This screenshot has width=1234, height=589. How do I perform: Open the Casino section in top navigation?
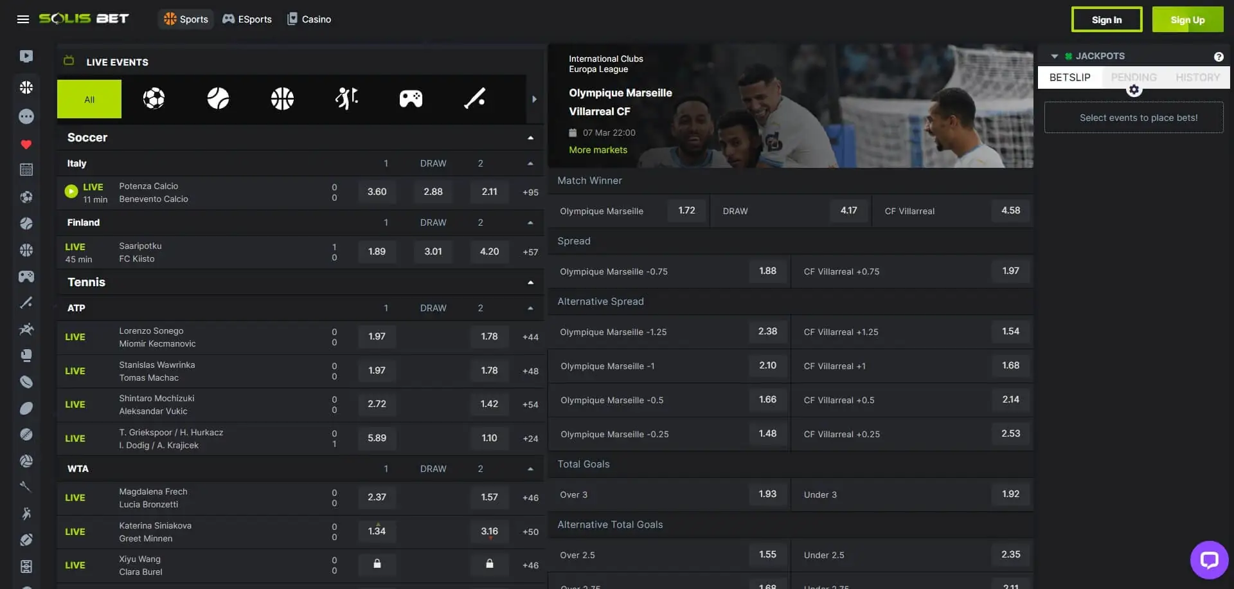[x=309, y=19]
